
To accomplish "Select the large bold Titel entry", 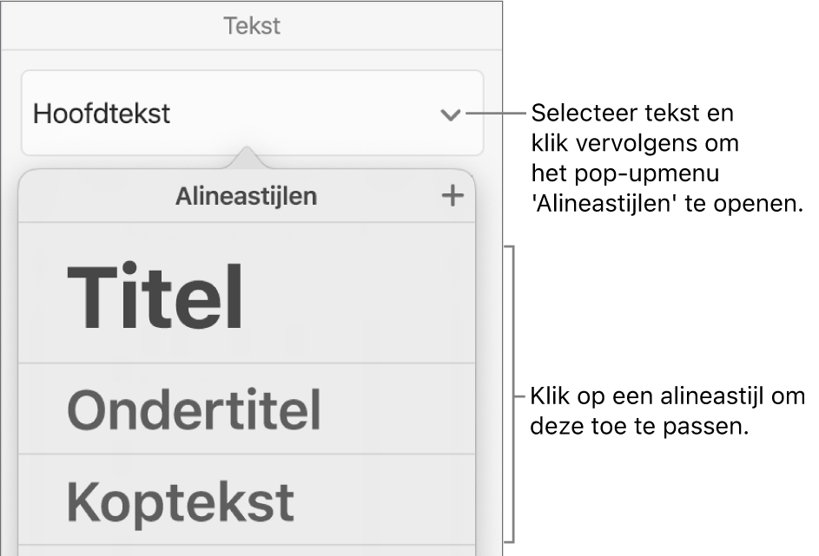I will [x=156, y=298].
